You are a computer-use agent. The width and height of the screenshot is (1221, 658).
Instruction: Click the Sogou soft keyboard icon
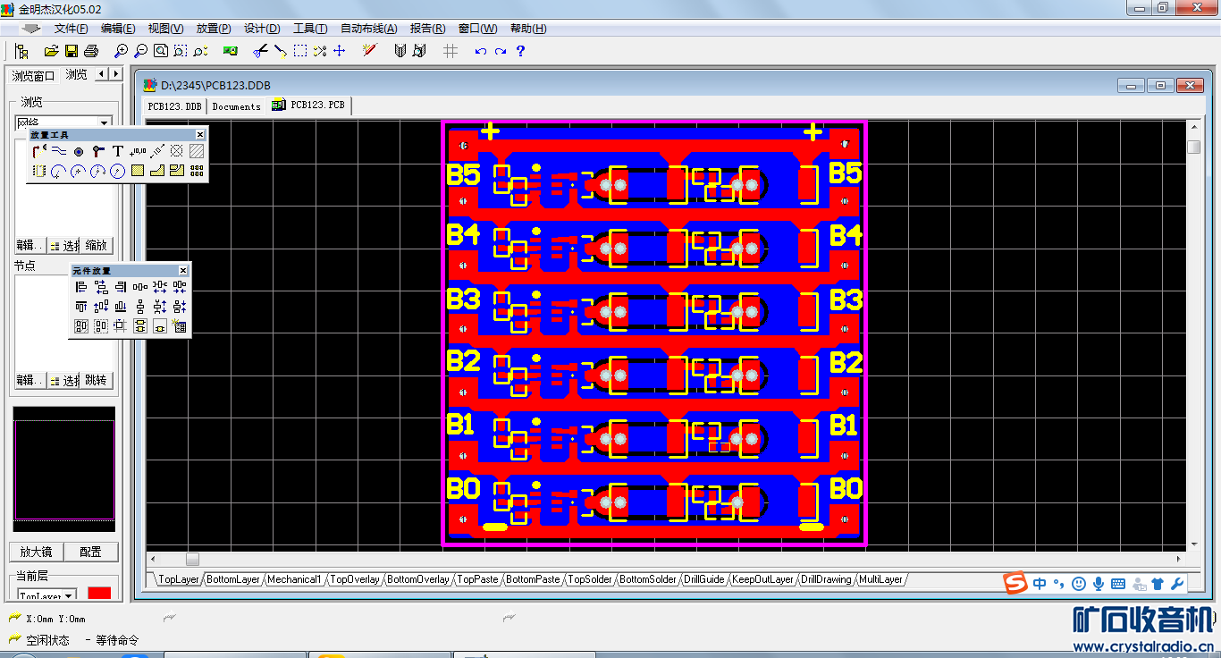point(1118,584)
